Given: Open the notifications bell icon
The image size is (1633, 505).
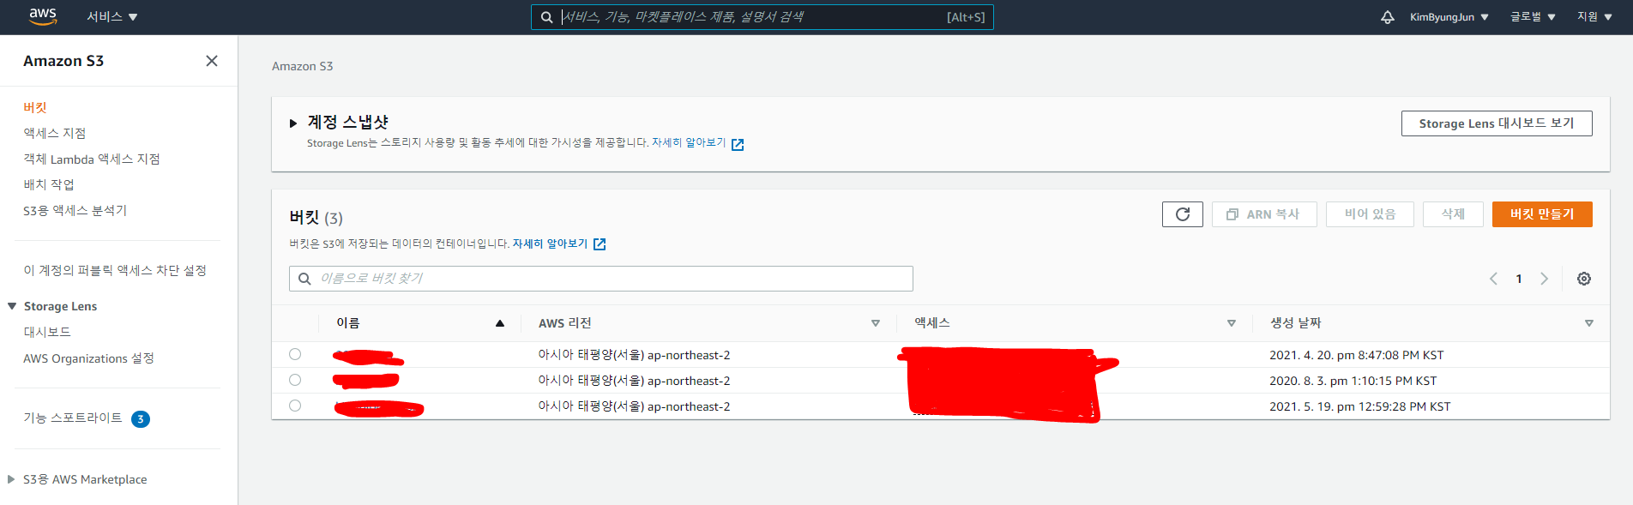Looking at the screenshot, I should 1387,17.
